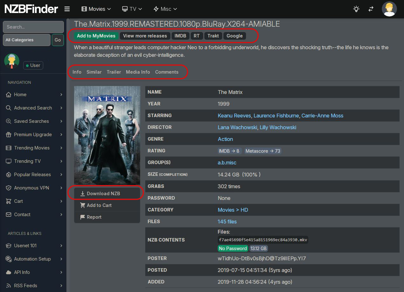The width and height of the screenshot is (404, 292).
Task: Open Laurence Fishburne link
Action: click(x=276, y=116)
